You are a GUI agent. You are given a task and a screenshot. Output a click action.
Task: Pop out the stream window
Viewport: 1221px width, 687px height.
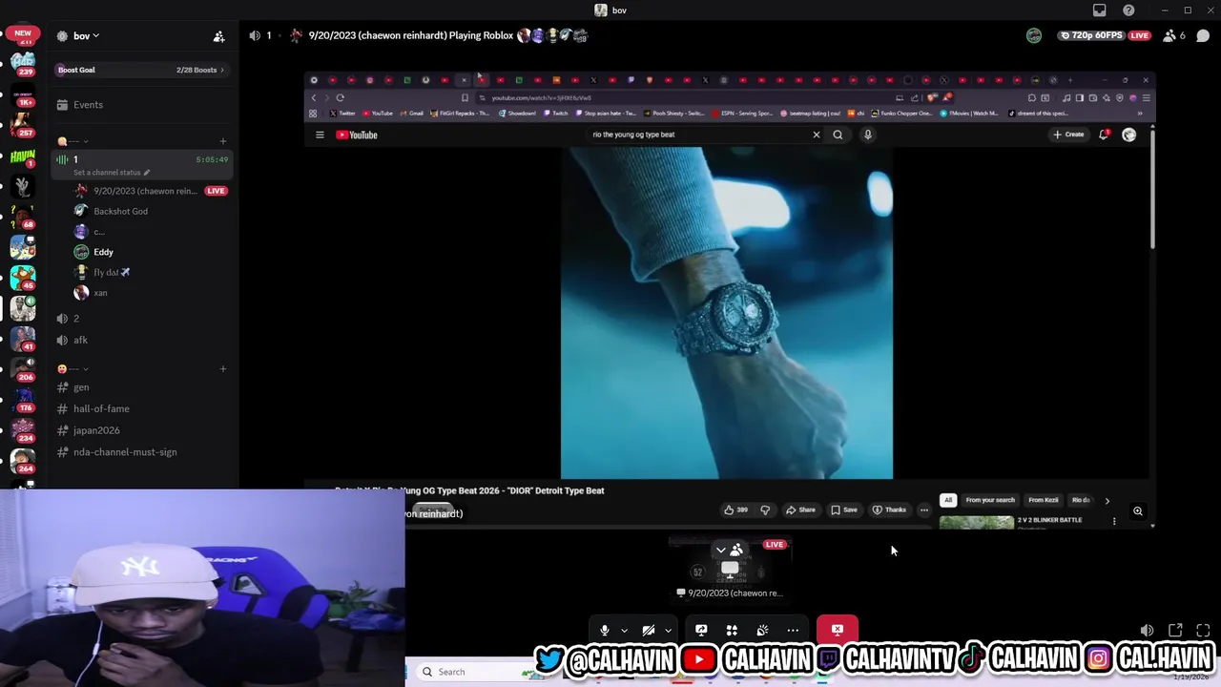tap(1175, 630)
